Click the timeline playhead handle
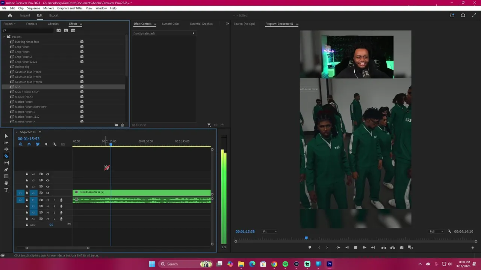This screenshot has width=481, height=270. pos(111,145)
